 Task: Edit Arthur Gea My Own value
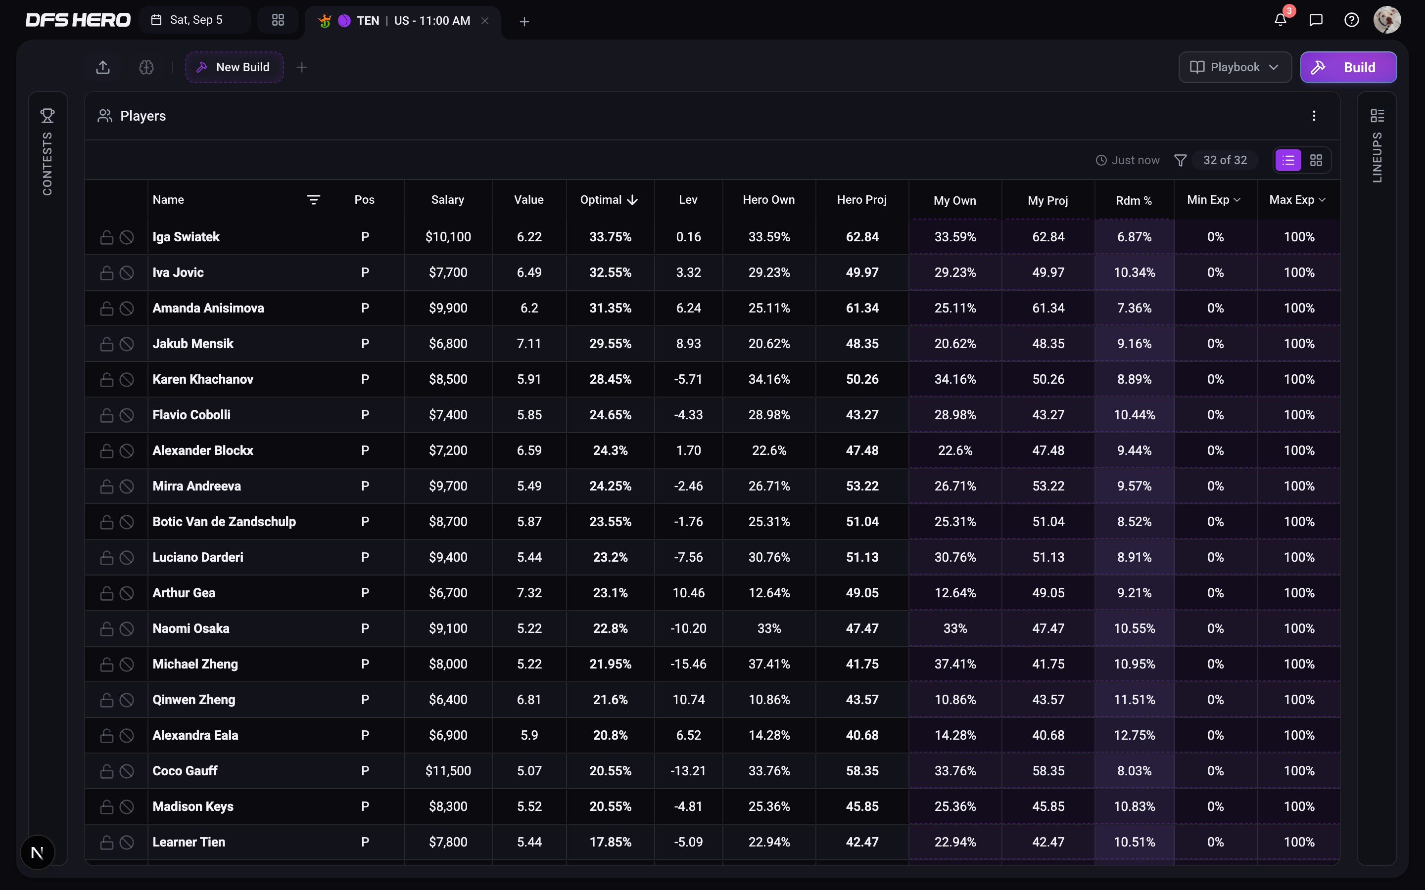click(954, 593)
